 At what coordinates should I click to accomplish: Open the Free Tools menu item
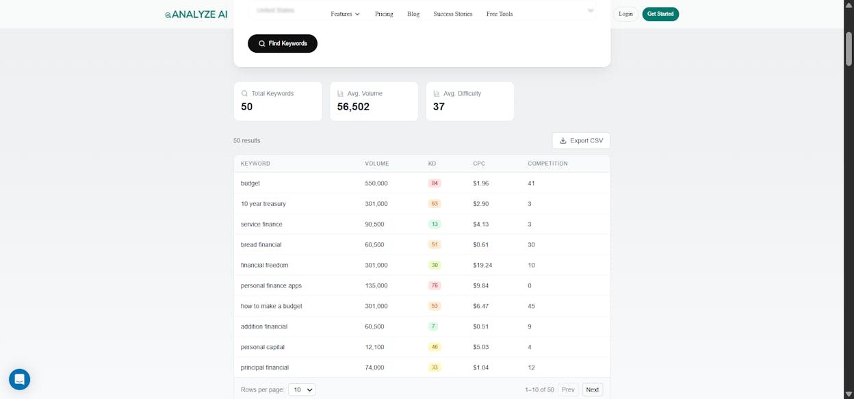pyautogui.click(x=500, y=14)
